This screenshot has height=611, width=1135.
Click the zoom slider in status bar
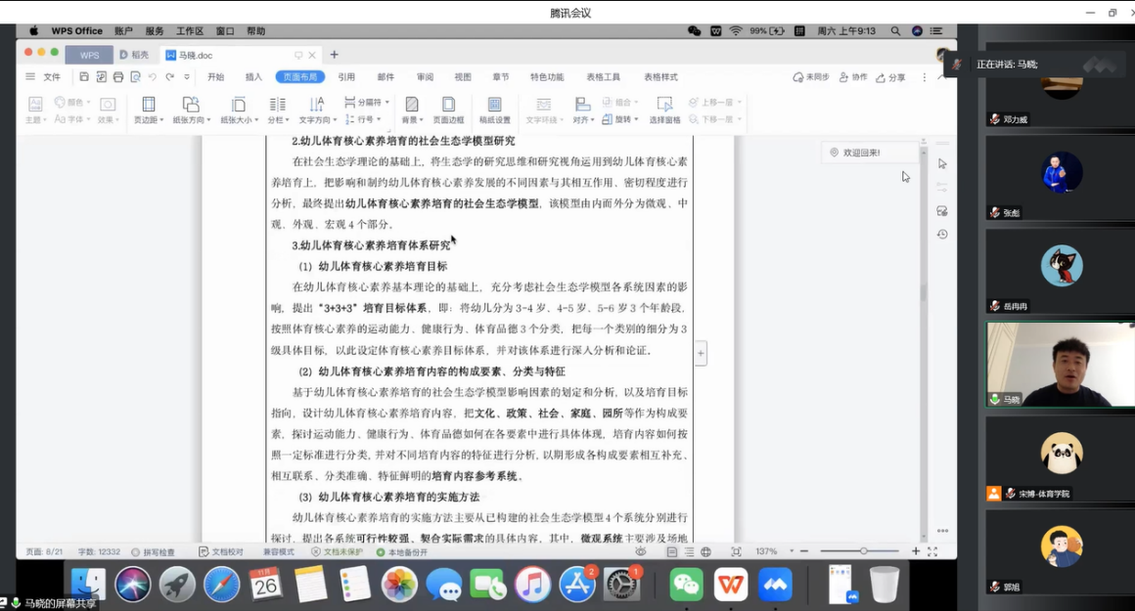pos(864,551)
